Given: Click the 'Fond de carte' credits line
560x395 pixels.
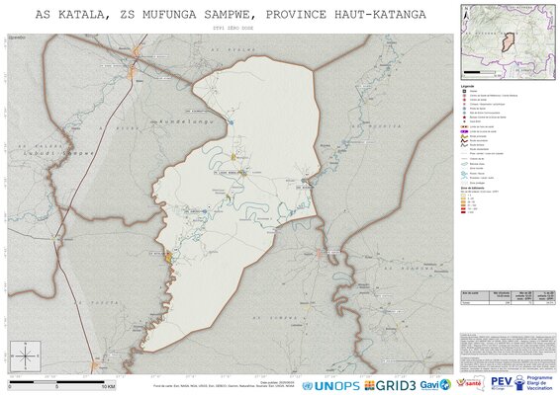Looking at the screenshot, I should click(224, 386).
